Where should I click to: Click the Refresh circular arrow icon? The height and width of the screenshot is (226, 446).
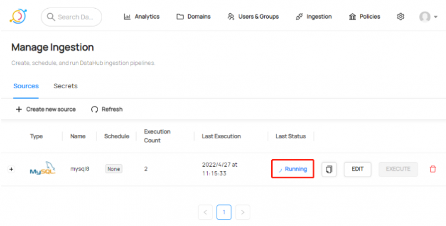(95, 109)
